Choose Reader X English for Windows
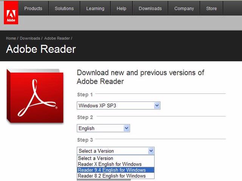Image resolution: width=242 pixels, height=181 pixels. tap(116, 164)
